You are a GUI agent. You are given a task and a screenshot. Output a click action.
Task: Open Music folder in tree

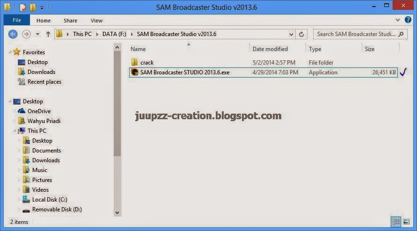pyautogui.click(x=39, y=170)
